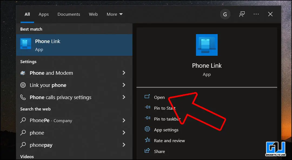This screenshot has width=292, height=160.
Task: Click the Phone Link title in details pane
Action: [207, 66]
